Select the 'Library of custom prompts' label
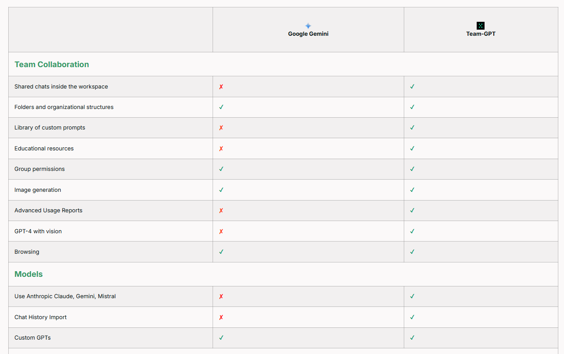 click(50, 128)
